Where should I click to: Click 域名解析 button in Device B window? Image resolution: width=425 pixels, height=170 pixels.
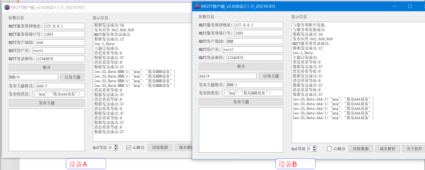[388, 149]
